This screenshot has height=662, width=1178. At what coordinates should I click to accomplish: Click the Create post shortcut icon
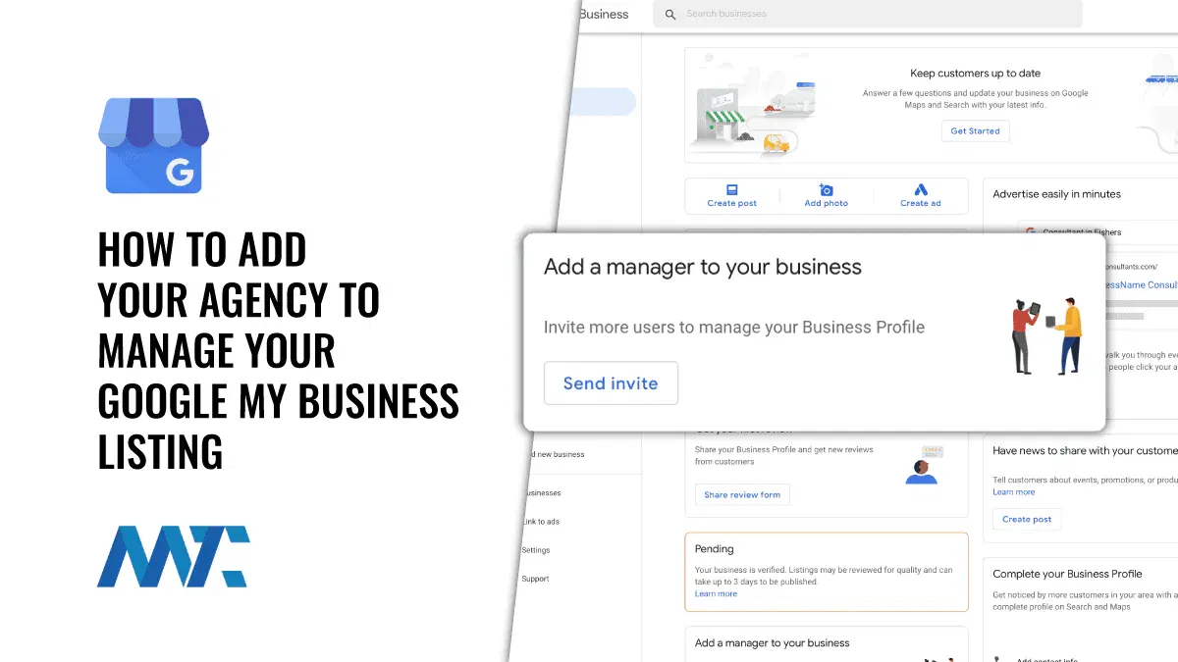(x=731, y=190)
